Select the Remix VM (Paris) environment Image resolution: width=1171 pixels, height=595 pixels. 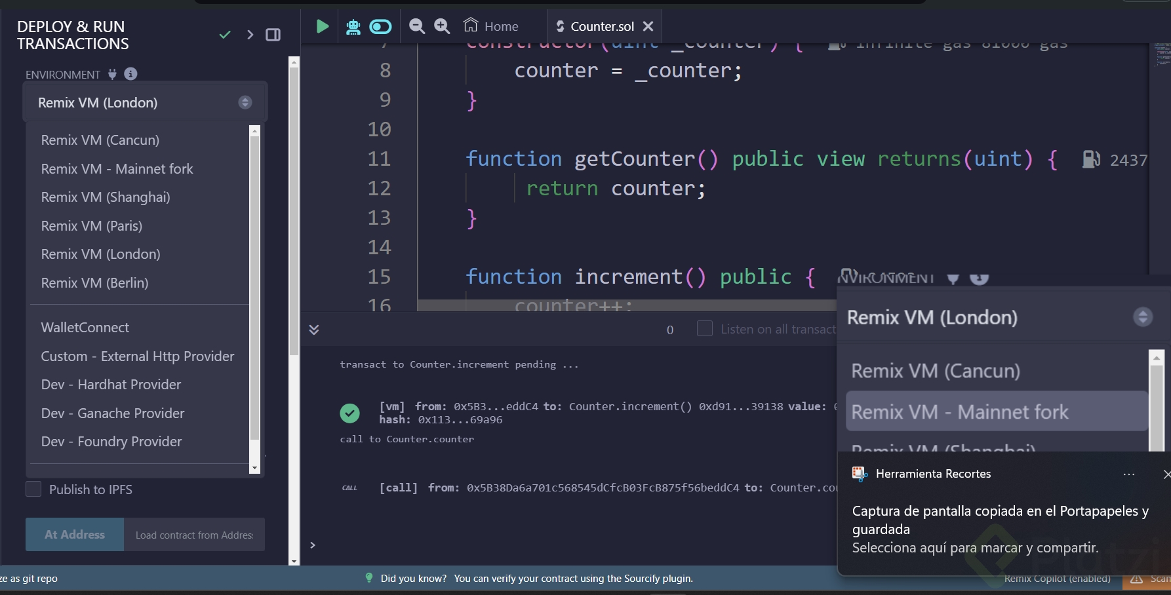pos(92,226)
